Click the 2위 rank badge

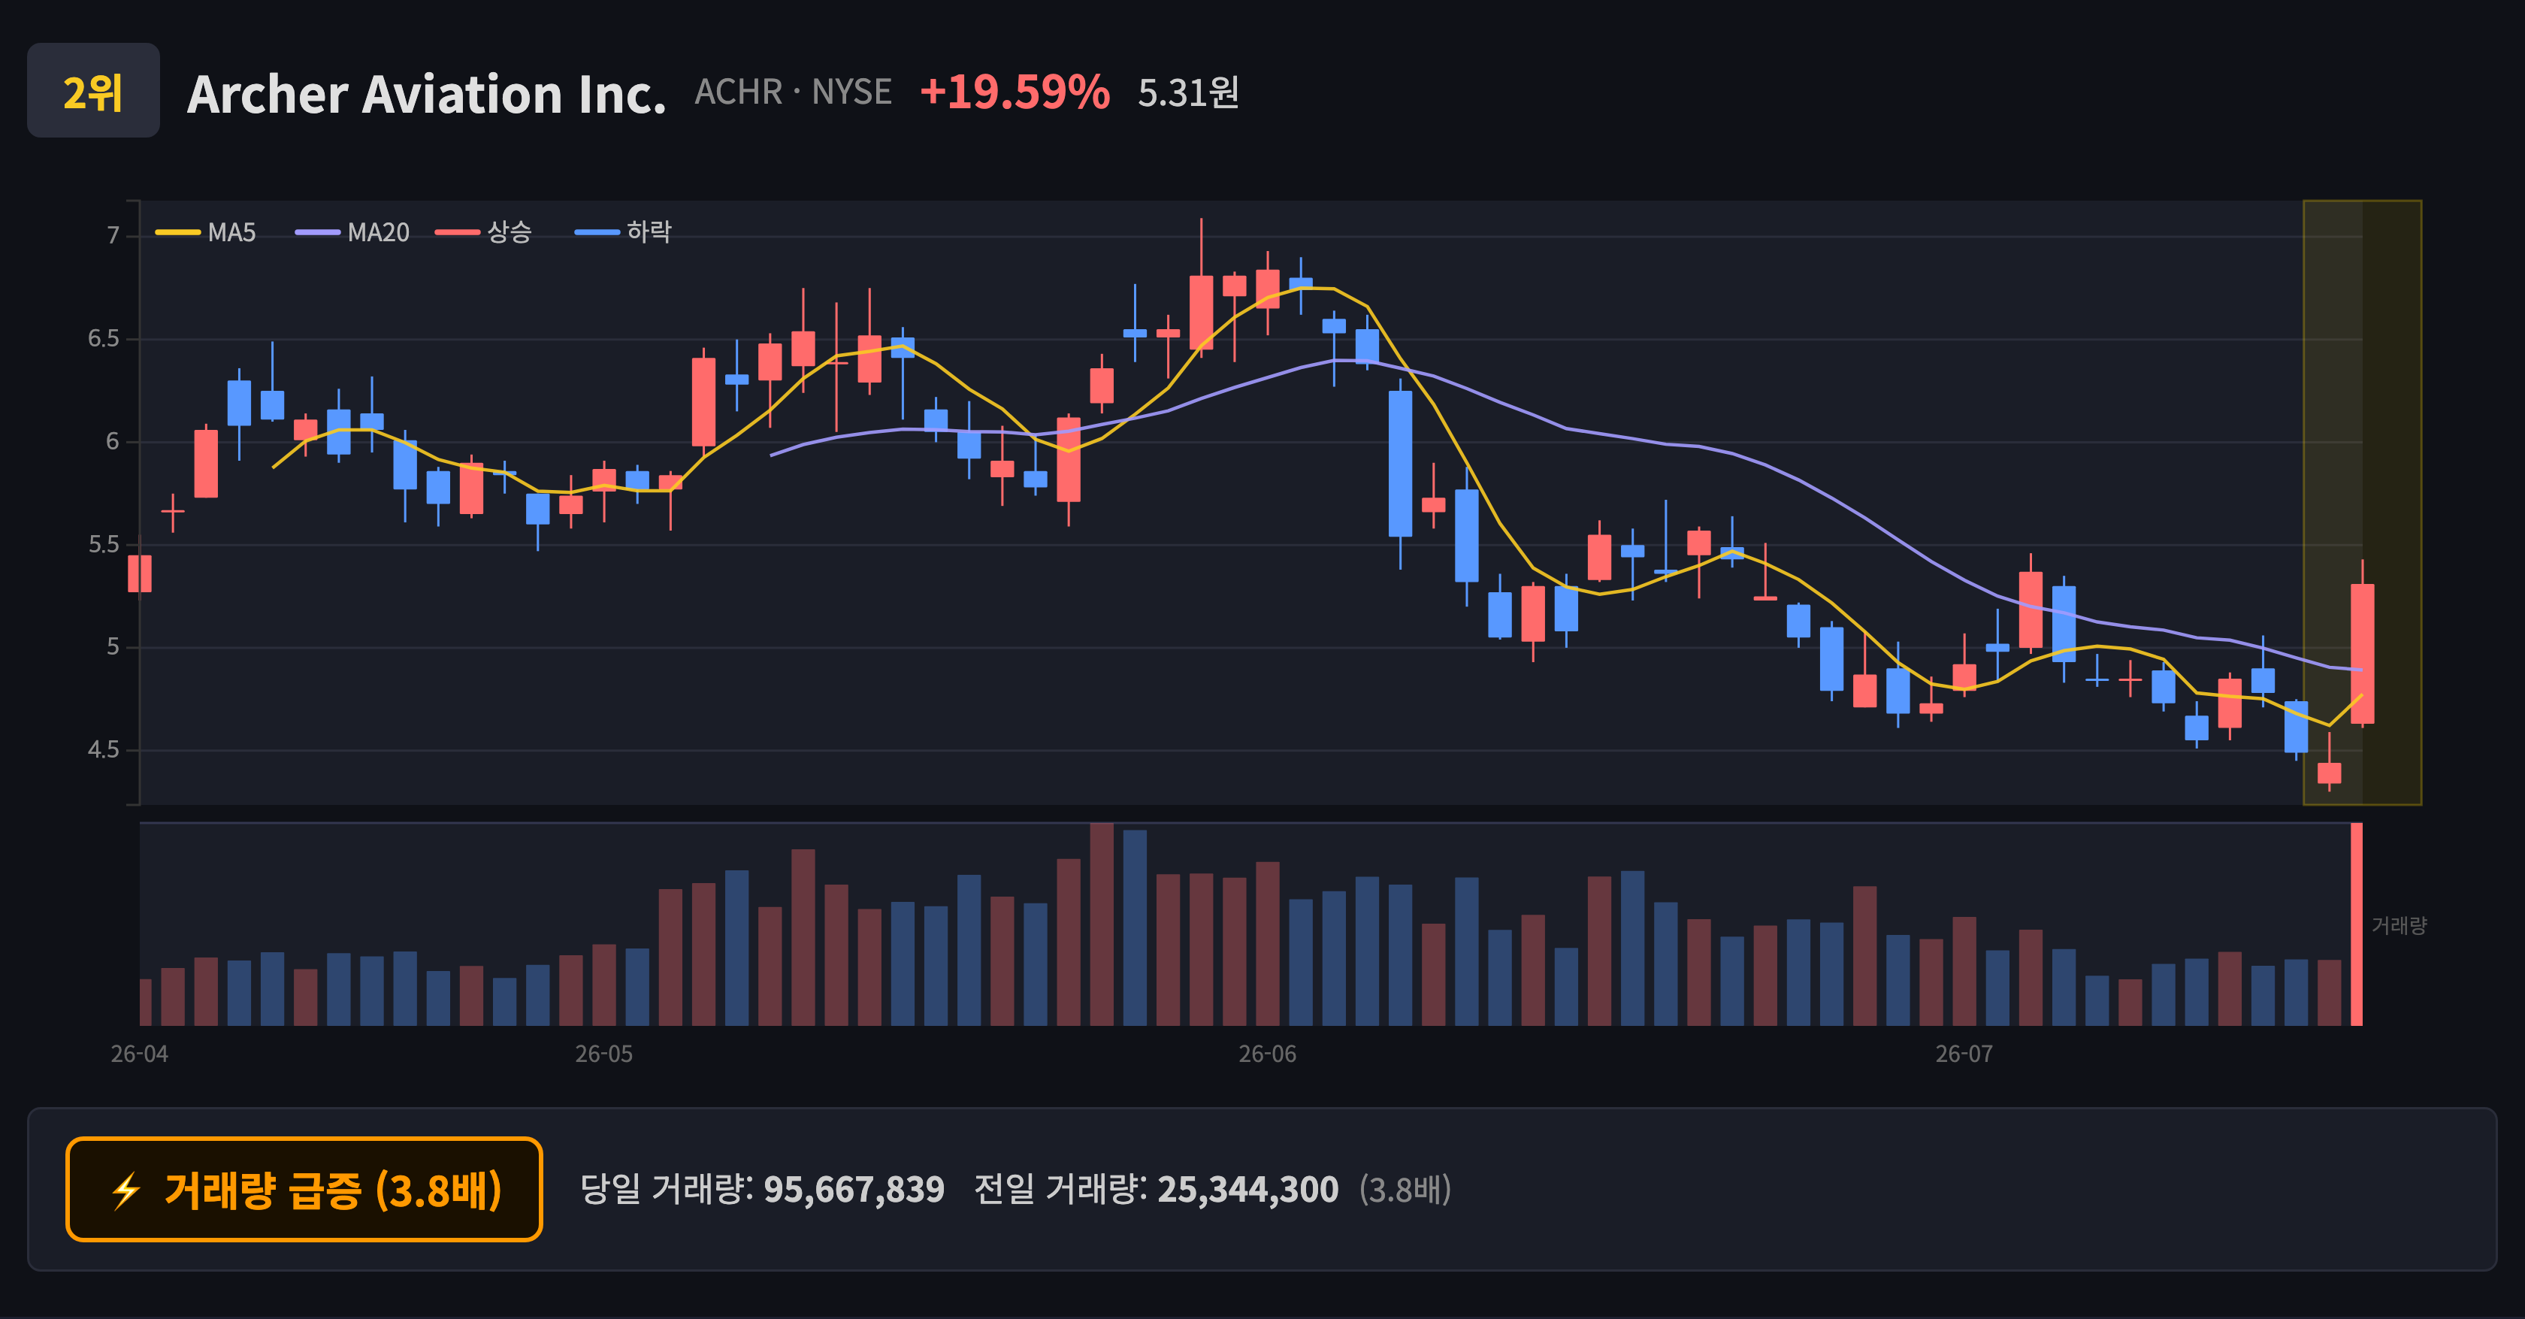coord(93,90)
